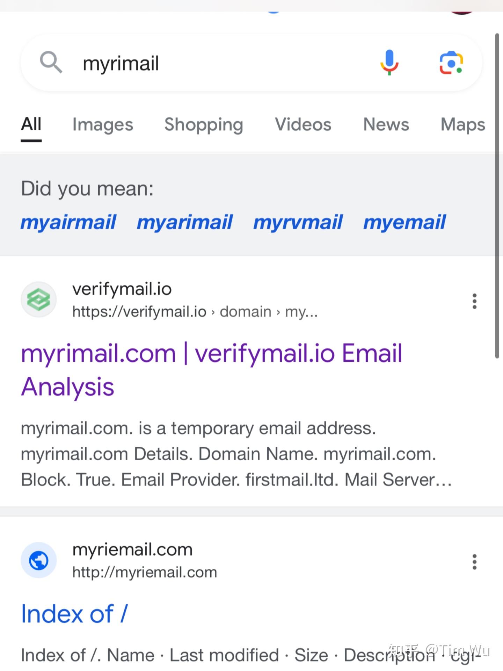Tap the magnifying glass search icon
The width and height of the screenshot is (503, 671).
51,62
